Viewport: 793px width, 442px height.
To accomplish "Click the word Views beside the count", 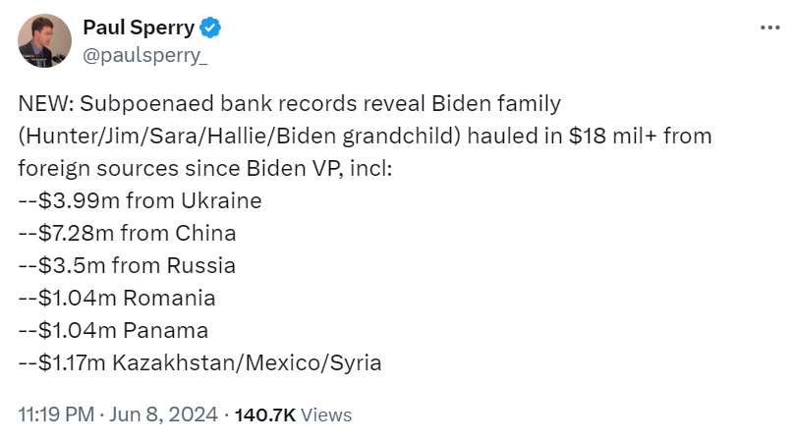I will 326,414.
